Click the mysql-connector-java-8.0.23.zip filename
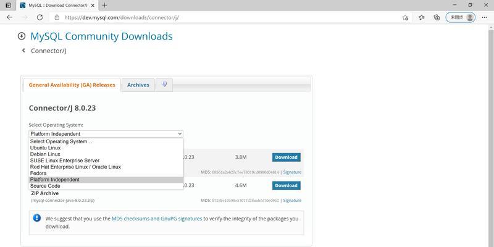 point(63,200)
